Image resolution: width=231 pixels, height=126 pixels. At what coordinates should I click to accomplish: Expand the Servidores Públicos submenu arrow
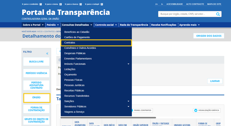click(x=128, y=107)
